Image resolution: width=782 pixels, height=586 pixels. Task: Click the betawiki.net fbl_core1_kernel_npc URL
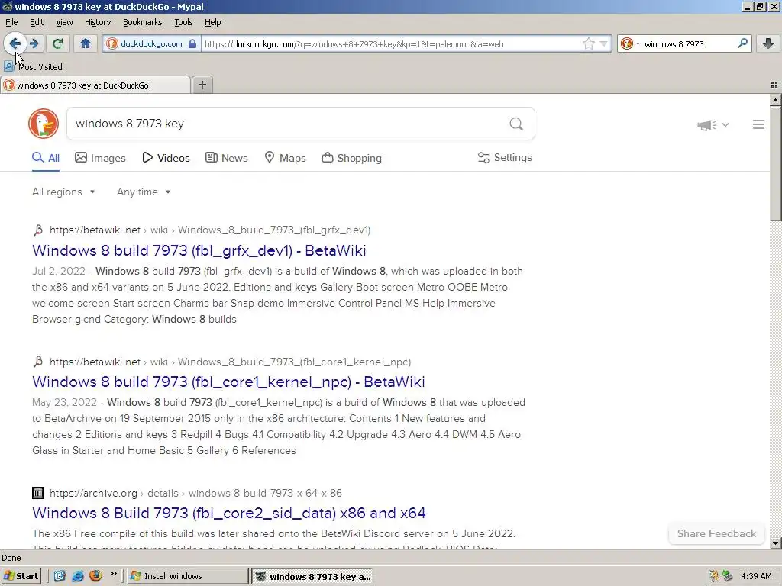click(231, 362)
